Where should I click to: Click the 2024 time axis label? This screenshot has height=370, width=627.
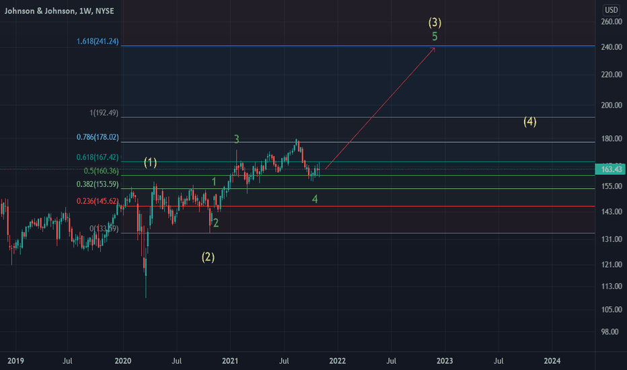point(552,361)
